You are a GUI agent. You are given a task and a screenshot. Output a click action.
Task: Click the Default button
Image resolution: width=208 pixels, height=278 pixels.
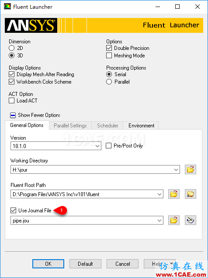tap(85, 264)
